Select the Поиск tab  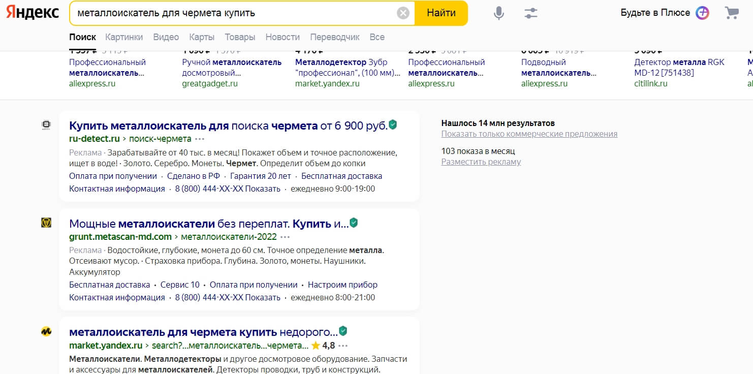pyautogui.click(x=82, y=37)
